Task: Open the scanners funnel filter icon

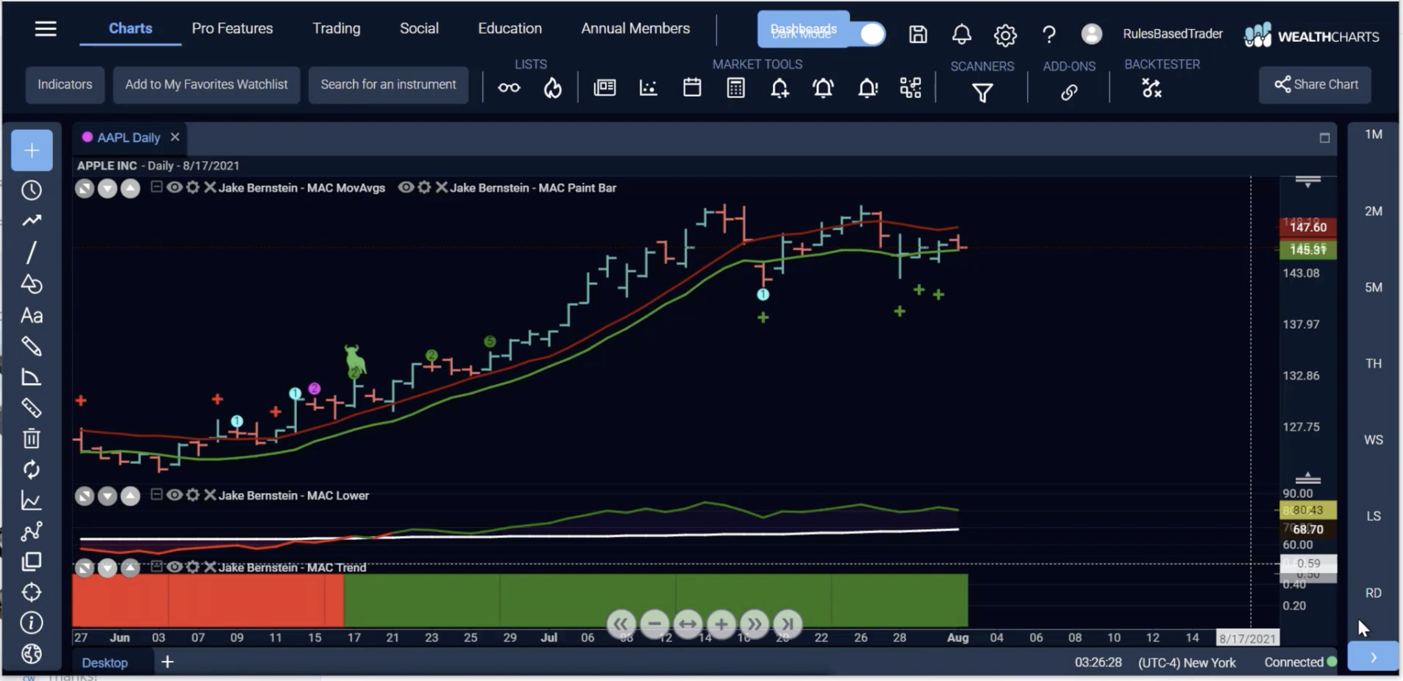Action: pyautogui.click(x=982, y=93)
